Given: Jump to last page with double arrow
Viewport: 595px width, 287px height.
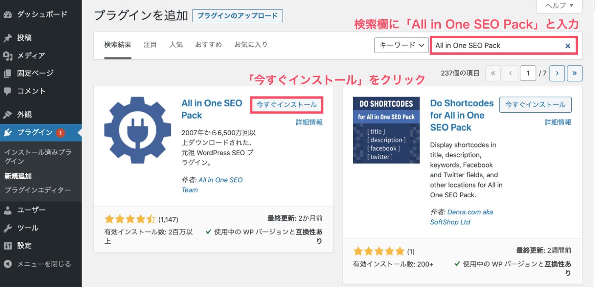Looking at the screenshot, I should click(x=575, y=73).
